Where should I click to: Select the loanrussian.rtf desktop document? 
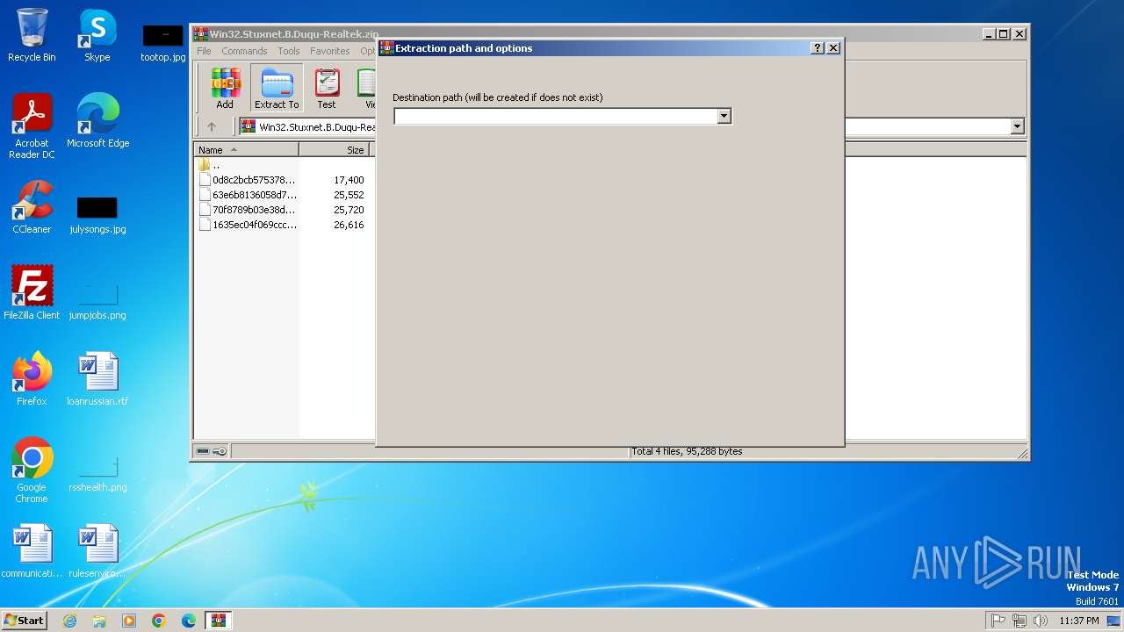click(x=97, y=379)
